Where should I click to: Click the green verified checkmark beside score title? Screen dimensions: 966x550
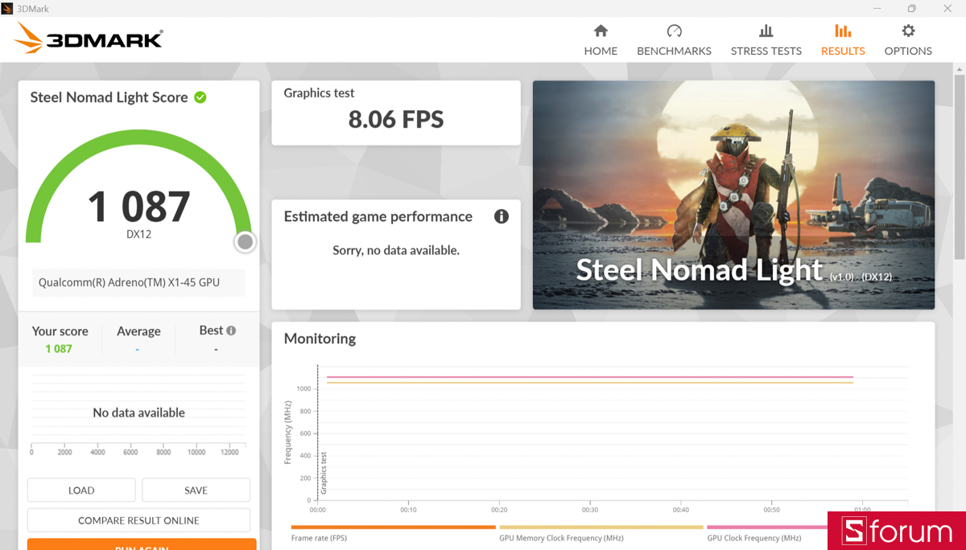(200, 96)
